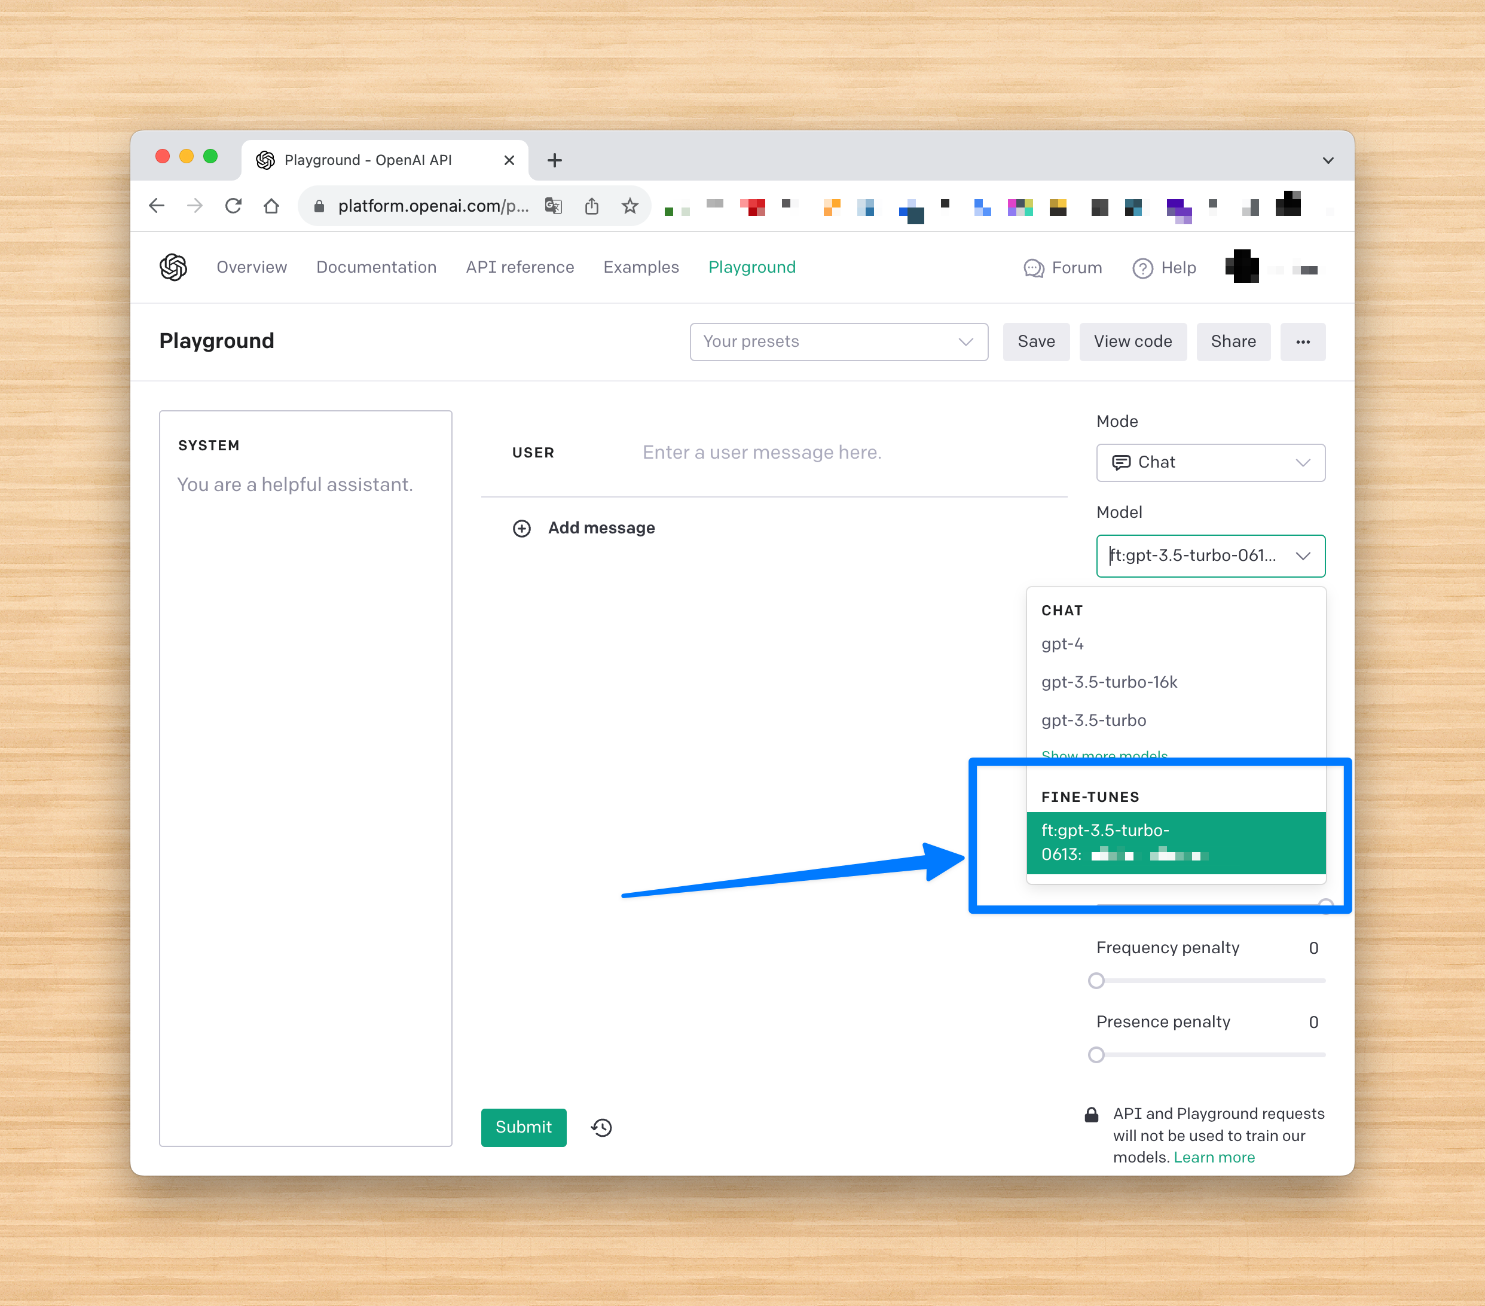Bookmark page with the star icon
Screen dimensions: 1485x1306
630,206
